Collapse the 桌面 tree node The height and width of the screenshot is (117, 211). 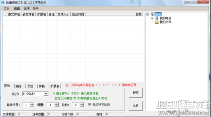click(x=148, y=14)
